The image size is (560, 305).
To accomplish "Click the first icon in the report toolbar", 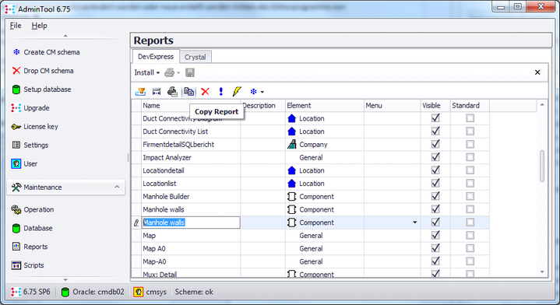I will pyautogui.click(x=140, y=92).
